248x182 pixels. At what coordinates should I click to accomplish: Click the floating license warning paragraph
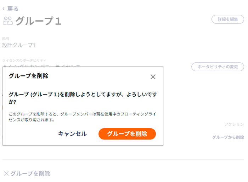(82, 117)
